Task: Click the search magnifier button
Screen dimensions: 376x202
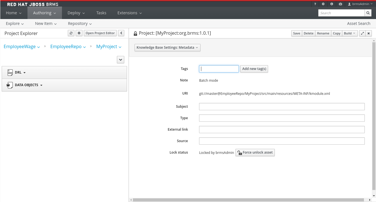Action: pos(368,13)
